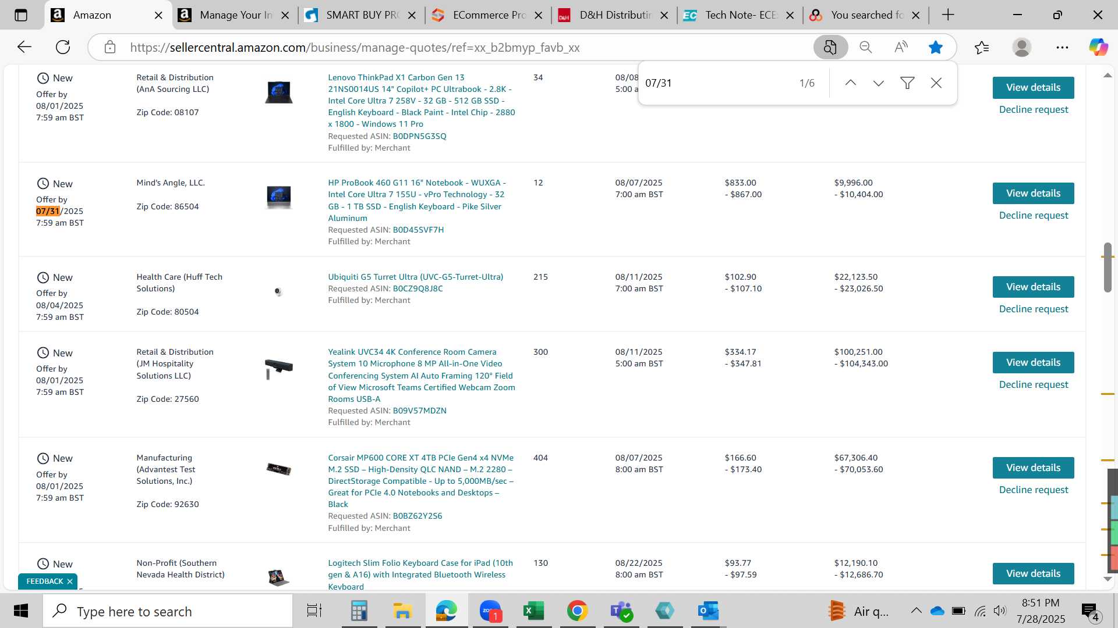View details for Yealink UVC34 quote

pyautogui.click(x=1033, y=363)
